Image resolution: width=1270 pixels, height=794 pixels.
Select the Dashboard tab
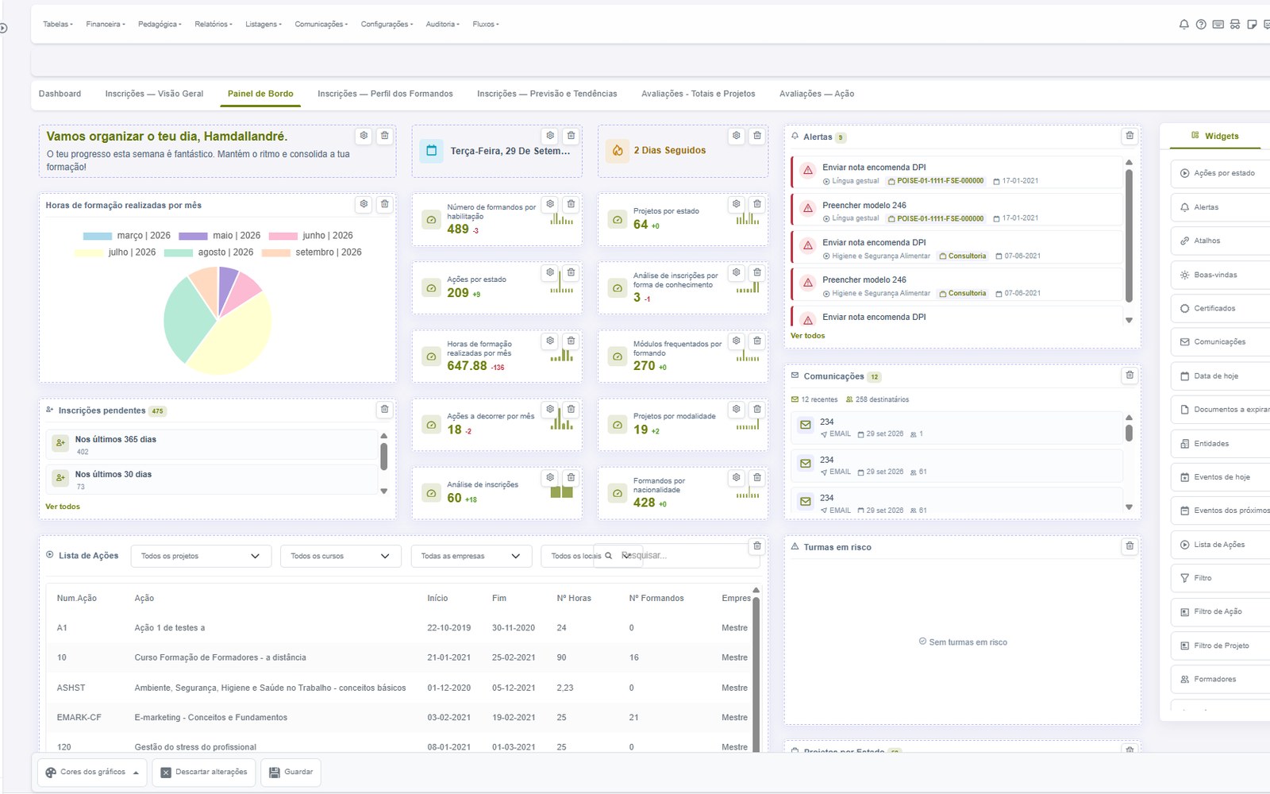coord(60,94)
